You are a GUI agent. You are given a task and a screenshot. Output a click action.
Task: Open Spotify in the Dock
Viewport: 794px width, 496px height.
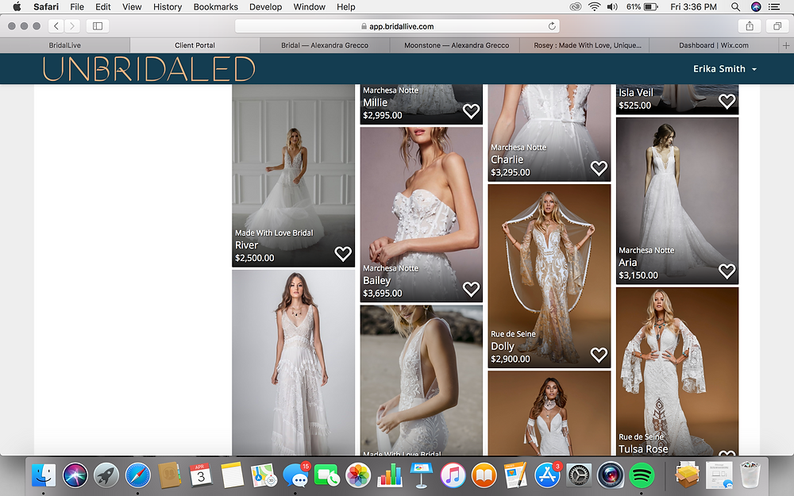pyautogui.click(x=642, y=475)
